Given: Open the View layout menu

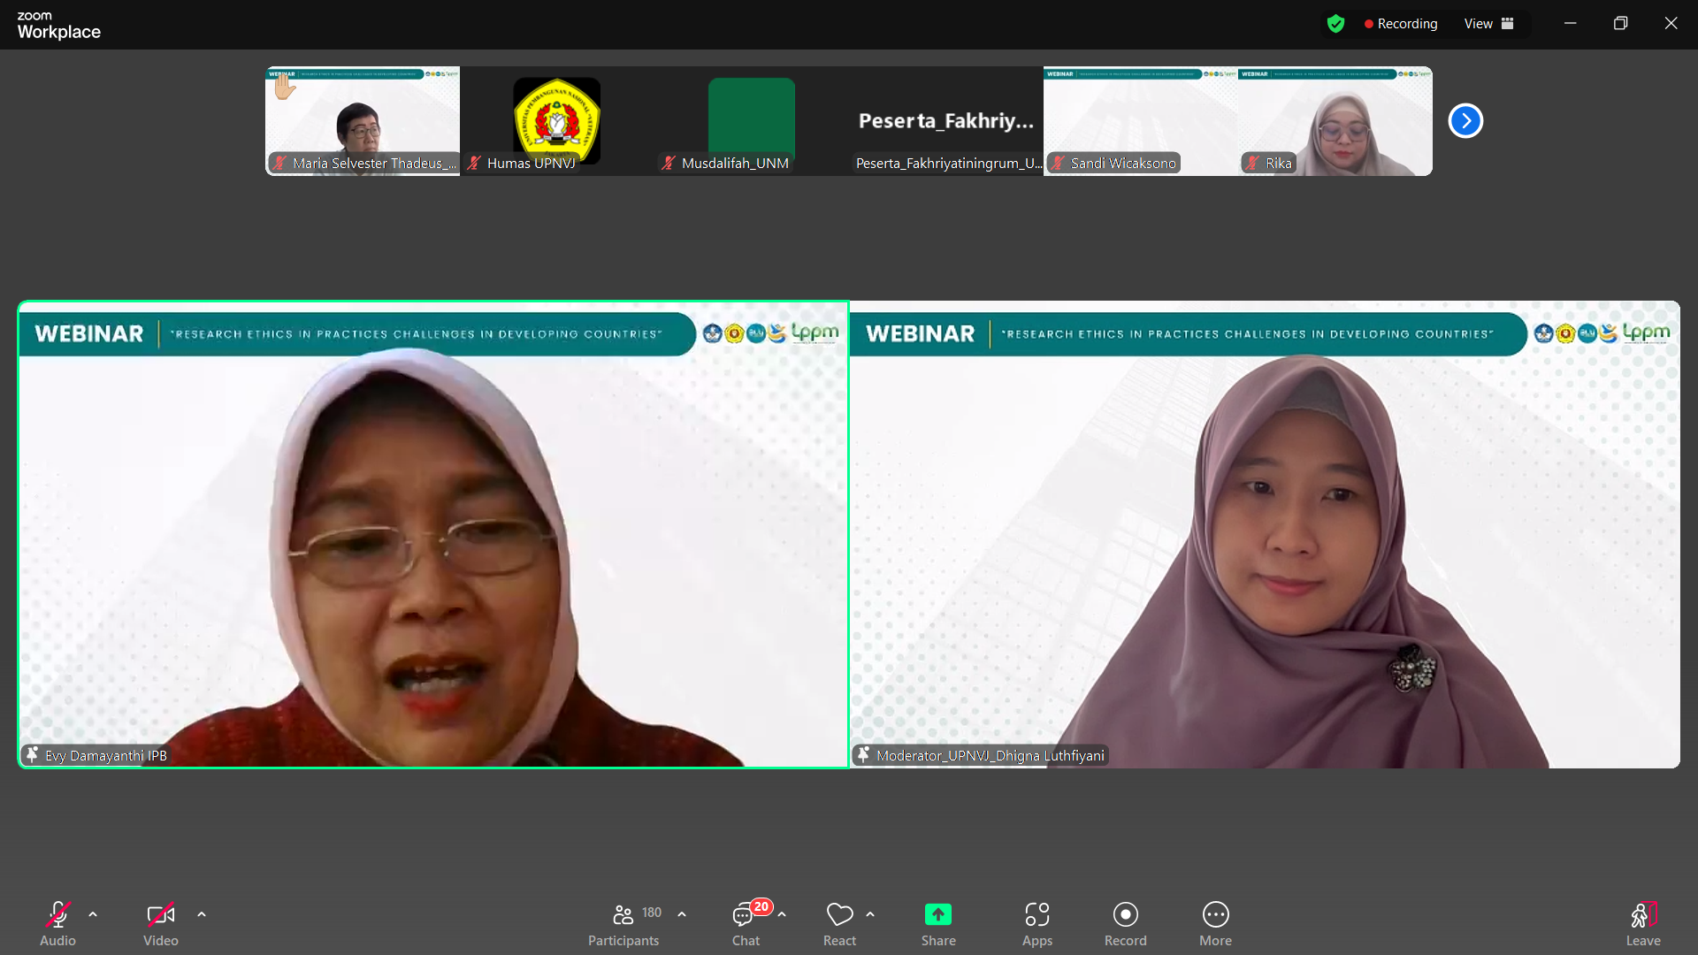Looking at the screenshot, I should [1488, 24].
